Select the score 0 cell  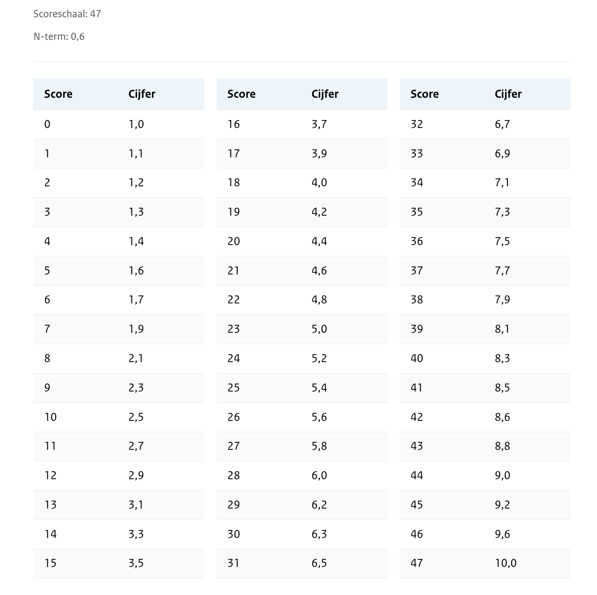click(x=47, y=124)
